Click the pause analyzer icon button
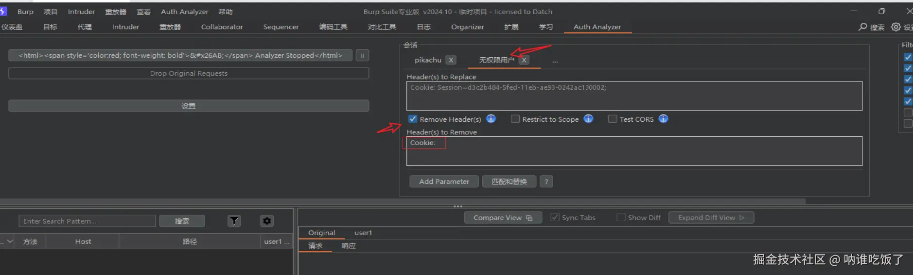Viewport: 913px width, 275px height. pos(362,55)
